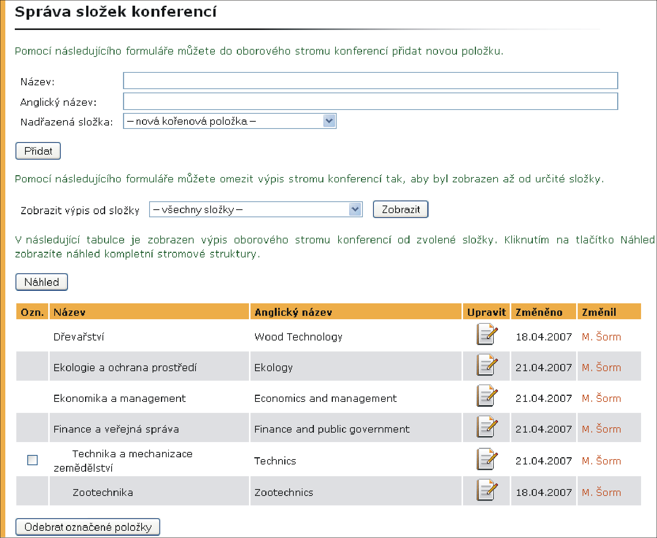Click the Přidat button
657x538 pixels.
tap(38, 151)
